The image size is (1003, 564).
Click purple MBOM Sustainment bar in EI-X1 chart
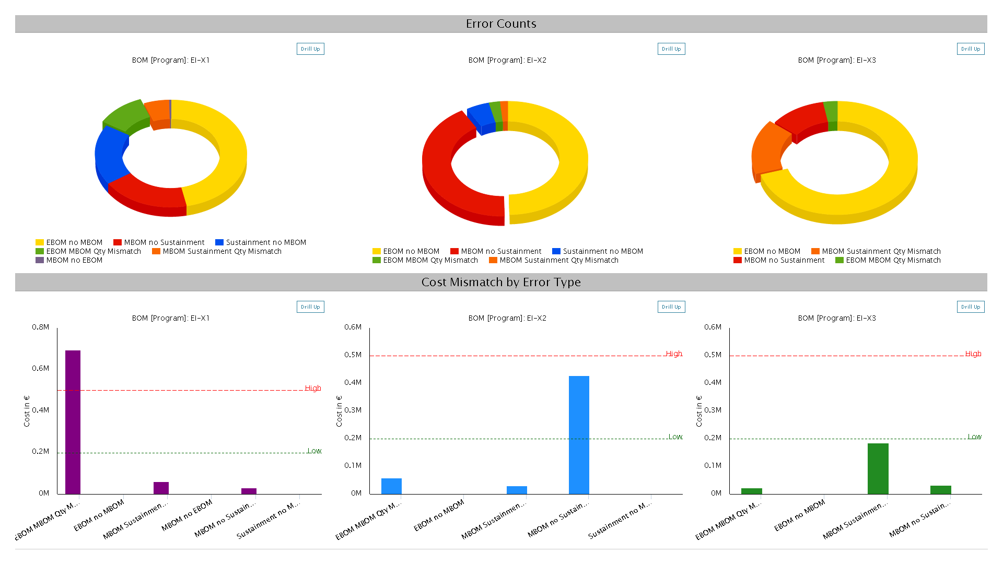[161, 488]
